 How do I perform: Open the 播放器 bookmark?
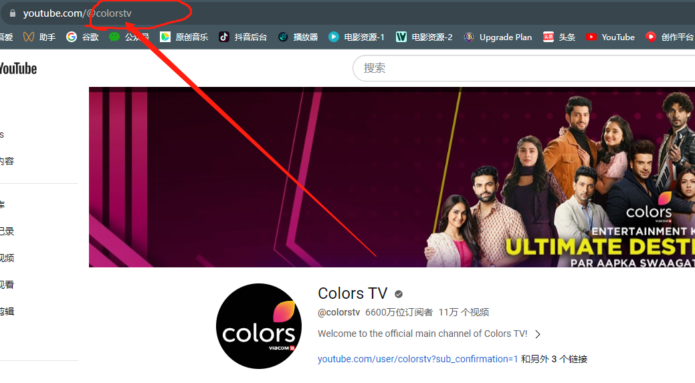point(298,37)
